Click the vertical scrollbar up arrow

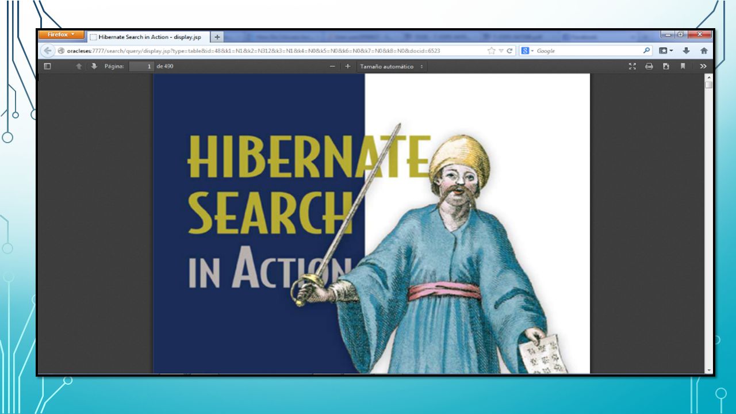click(709, 77)
